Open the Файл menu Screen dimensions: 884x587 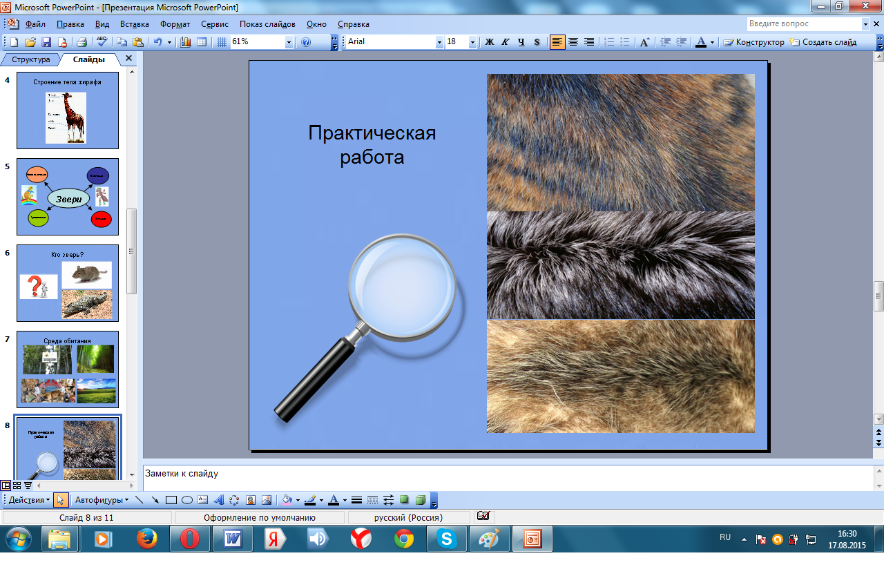[x=35, y=24]
